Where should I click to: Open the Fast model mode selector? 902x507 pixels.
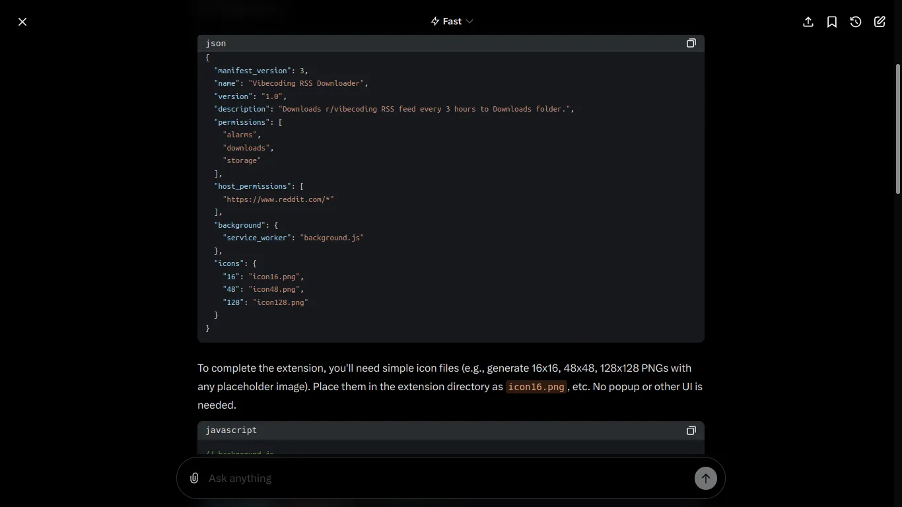tap(452, 21)
